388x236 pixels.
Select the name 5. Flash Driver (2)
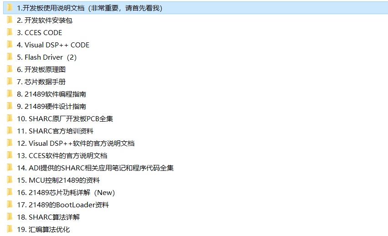(46, 57)
